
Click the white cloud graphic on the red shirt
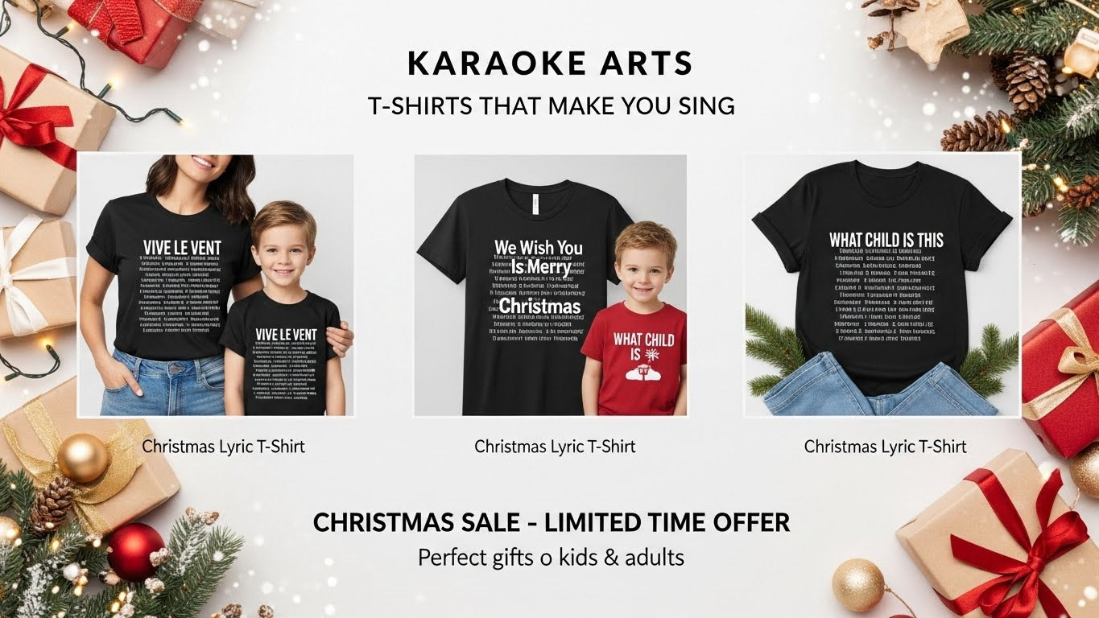click(649, 369)
